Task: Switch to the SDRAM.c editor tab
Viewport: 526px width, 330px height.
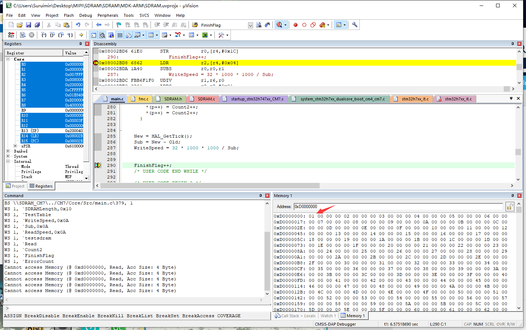Action: tap(206, 99)
